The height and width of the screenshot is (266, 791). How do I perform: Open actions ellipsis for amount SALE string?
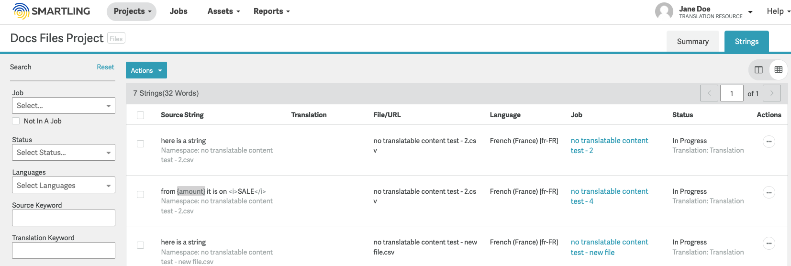[769, 192]
